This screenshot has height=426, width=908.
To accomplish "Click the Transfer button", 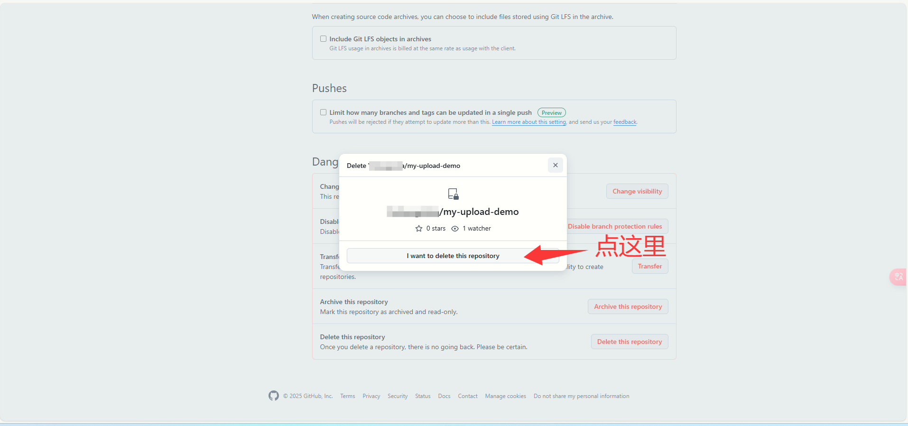I will click(x=649, y=266).
